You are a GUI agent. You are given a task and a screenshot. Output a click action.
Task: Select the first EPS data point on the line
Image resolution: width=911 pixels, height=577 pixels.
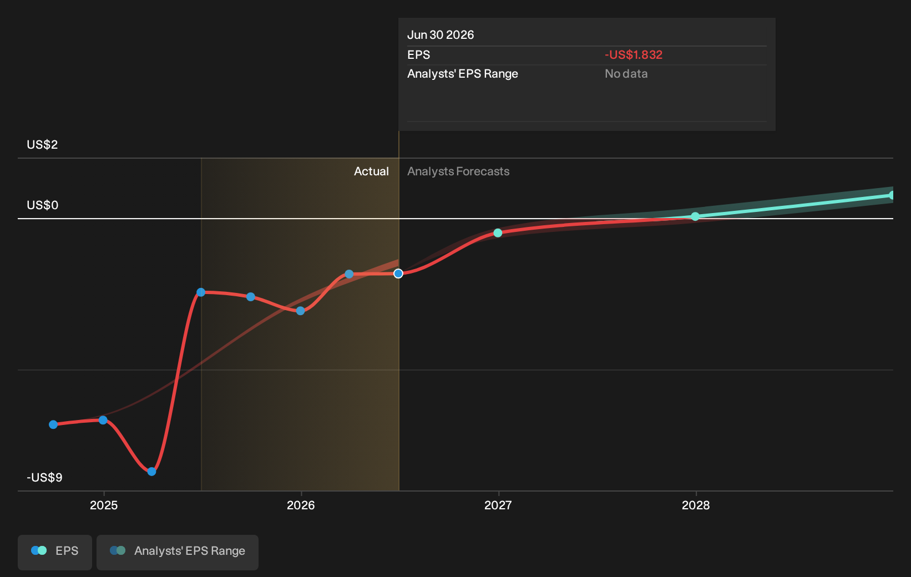pos(53,424)
